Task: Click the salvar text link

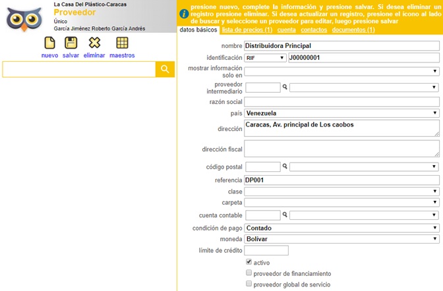Action: [x=71, y=55]
